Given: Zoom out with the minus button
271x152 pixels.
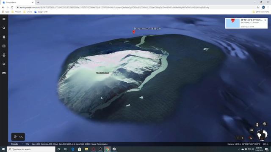Looking at the screenshot, I should click(238, 138).
